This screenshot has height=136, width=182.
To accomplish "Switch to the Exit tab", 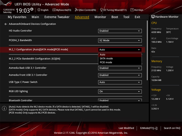I will (x=137, y=17).
